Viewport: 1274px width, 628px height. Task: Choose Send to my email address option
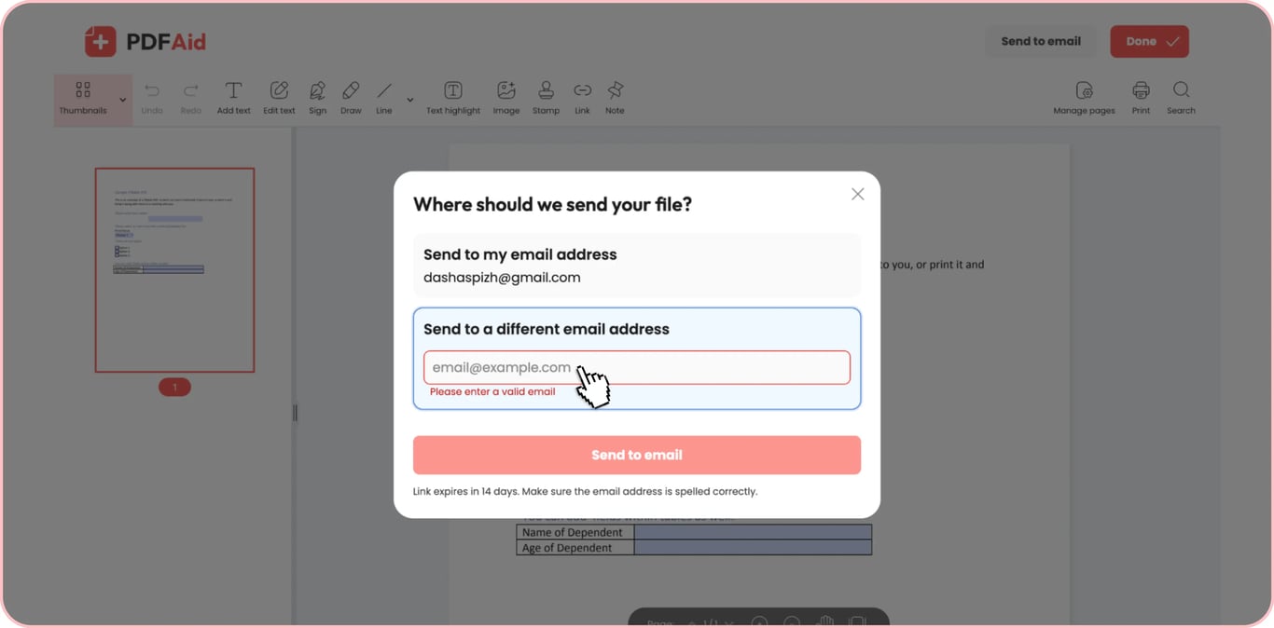[x=637, y=266]
